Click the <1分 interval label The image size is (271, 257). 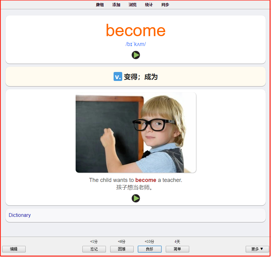point(94,242)
